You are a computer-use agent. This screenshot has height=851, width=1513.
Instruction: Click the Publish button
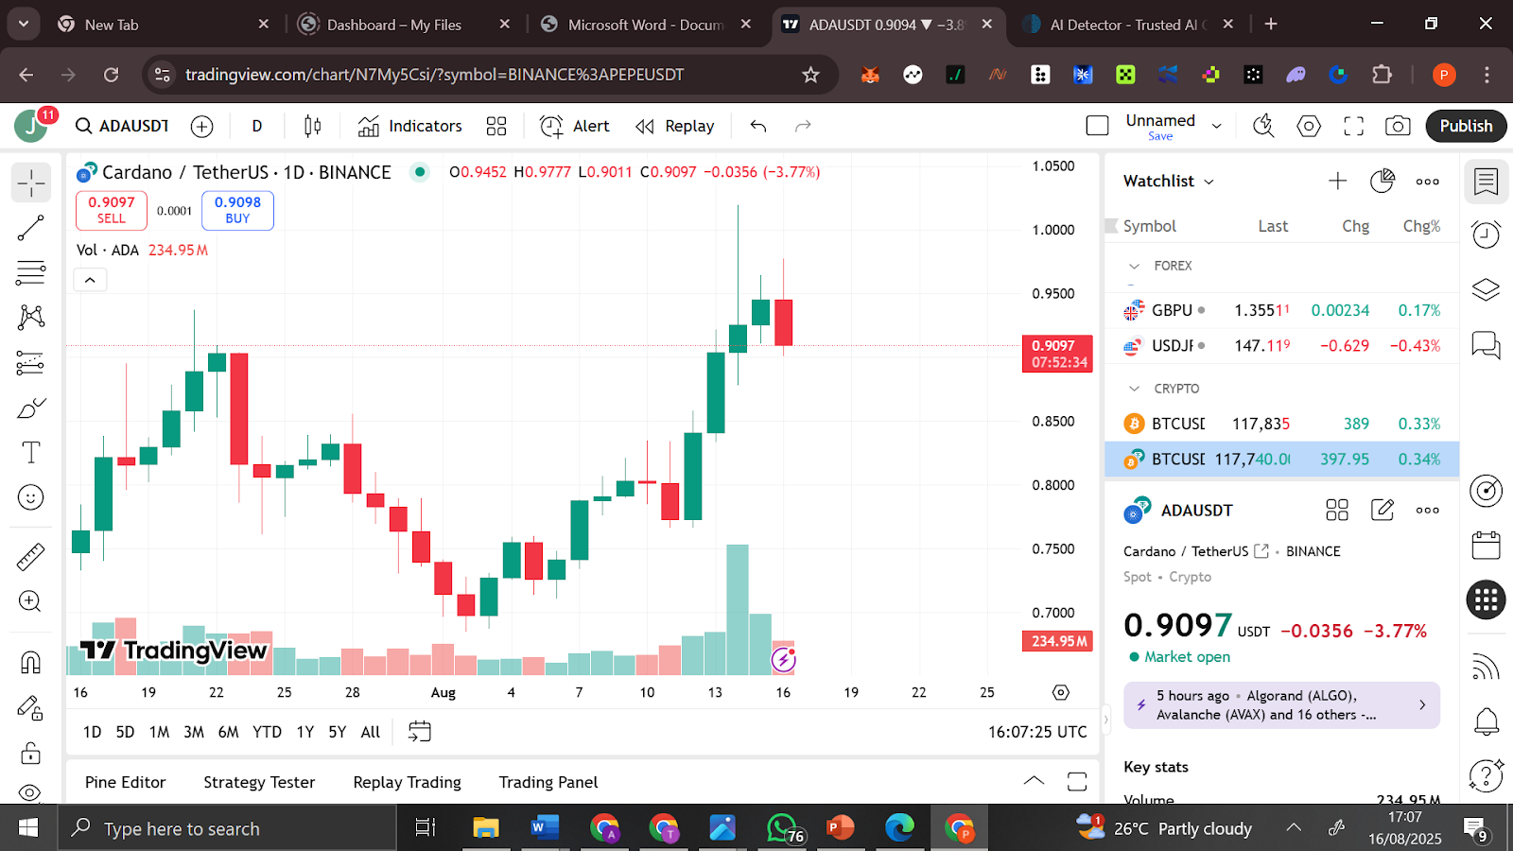(x=1466, y=126)
